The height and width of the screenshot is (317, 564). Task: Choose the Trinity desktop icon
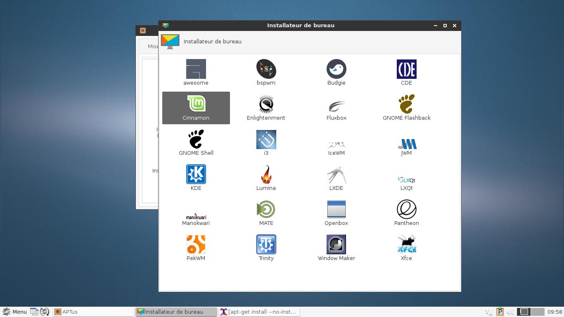tap(266, 244)
